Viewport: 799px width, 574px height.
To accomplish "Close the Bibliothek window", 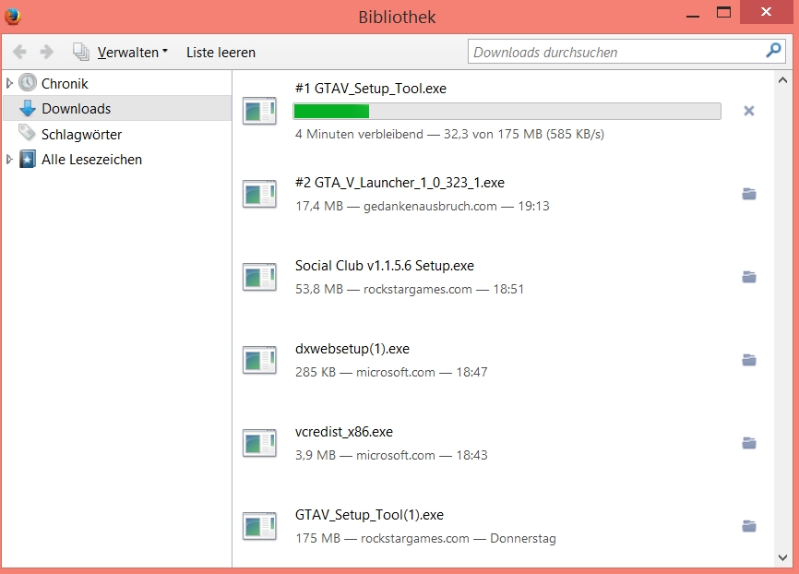I will point(766,12).
